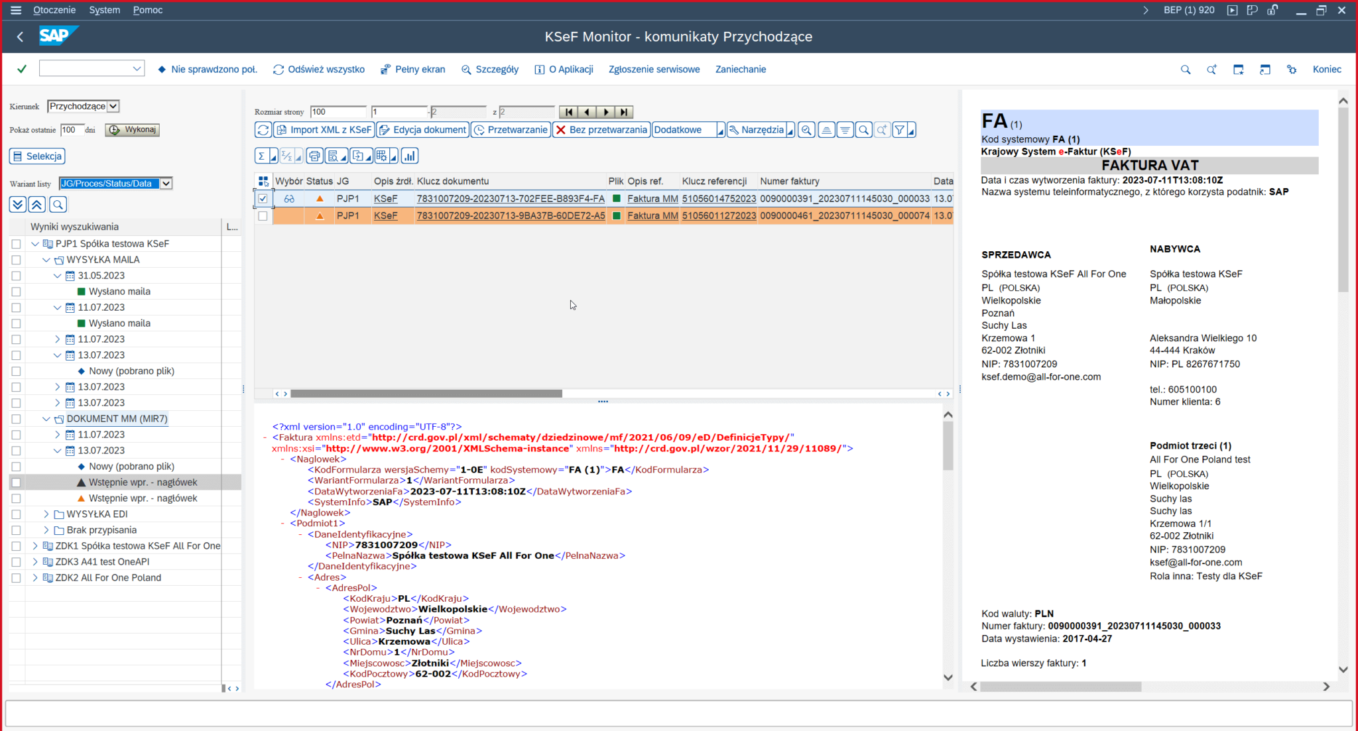This screenshot has height=731, width=1358.
Task: Expand ZDK2 All For One Poland node
Action: (35, 578)
